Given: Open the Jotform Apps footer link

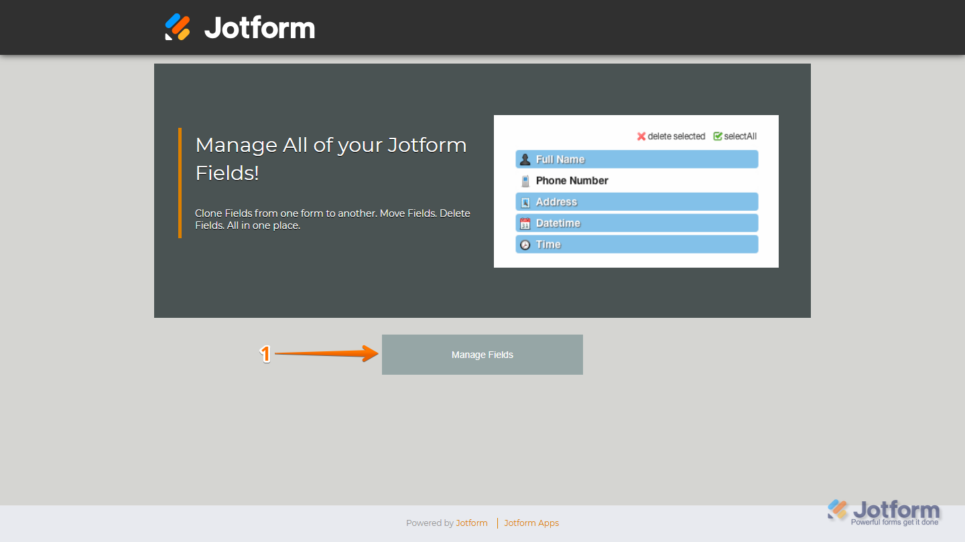Looking at the screenshot, I should pos(531,523).
